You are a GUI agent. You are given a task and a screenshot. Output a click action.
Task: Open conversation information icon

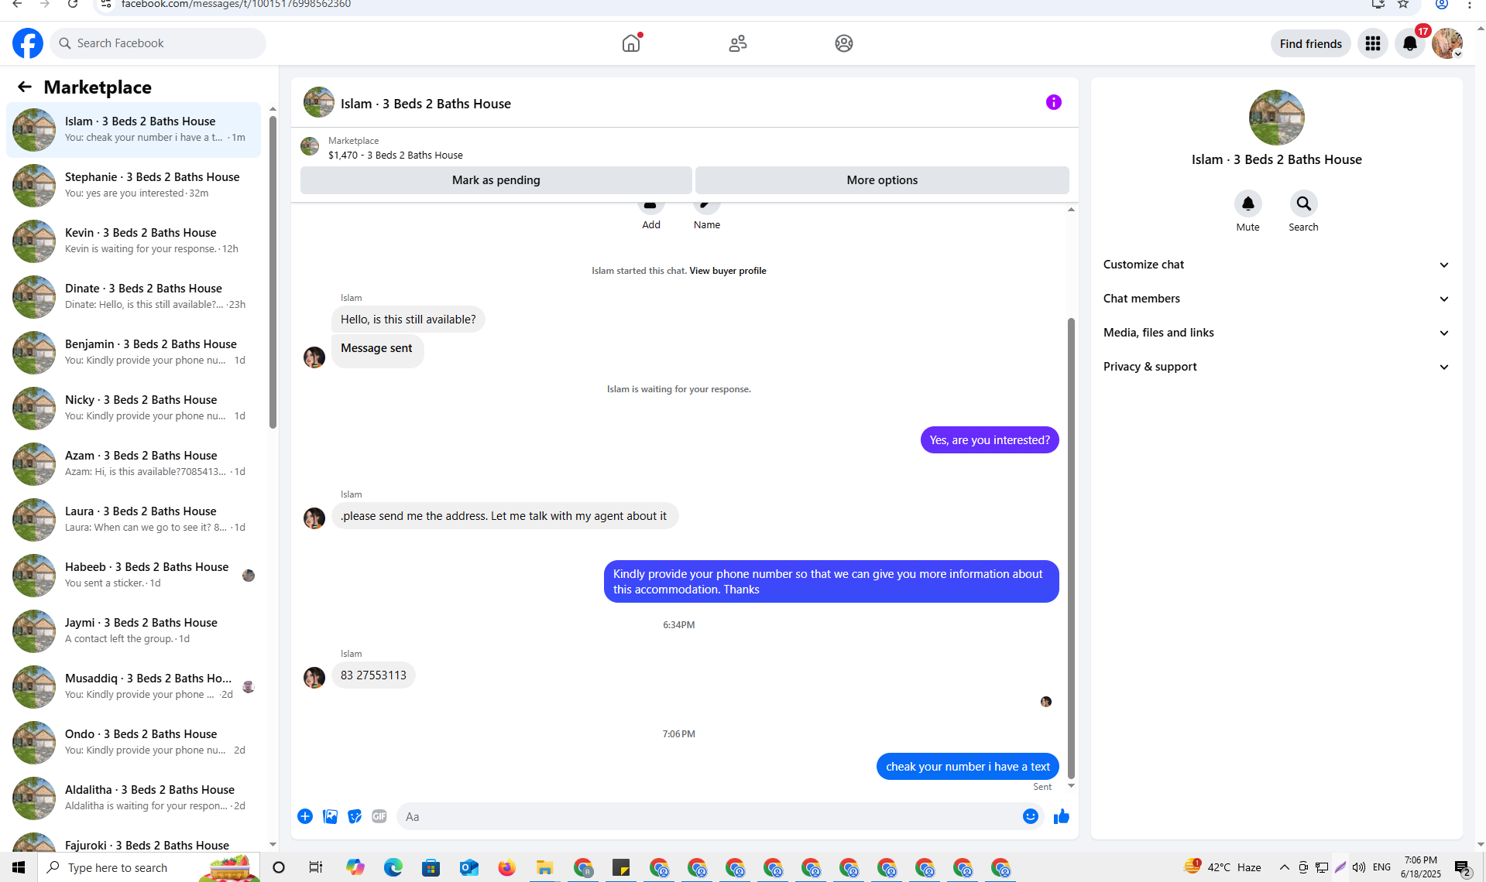tap(1054, 102)
